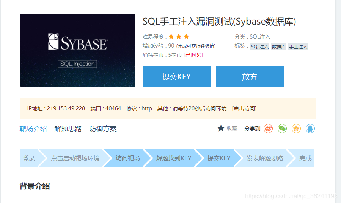Image resolution: width=341 pixels, height=203 pixels.
Task: Click the IP地址 219.153.49.228 text
Action: pyautogui.click(x=56, y=108)
